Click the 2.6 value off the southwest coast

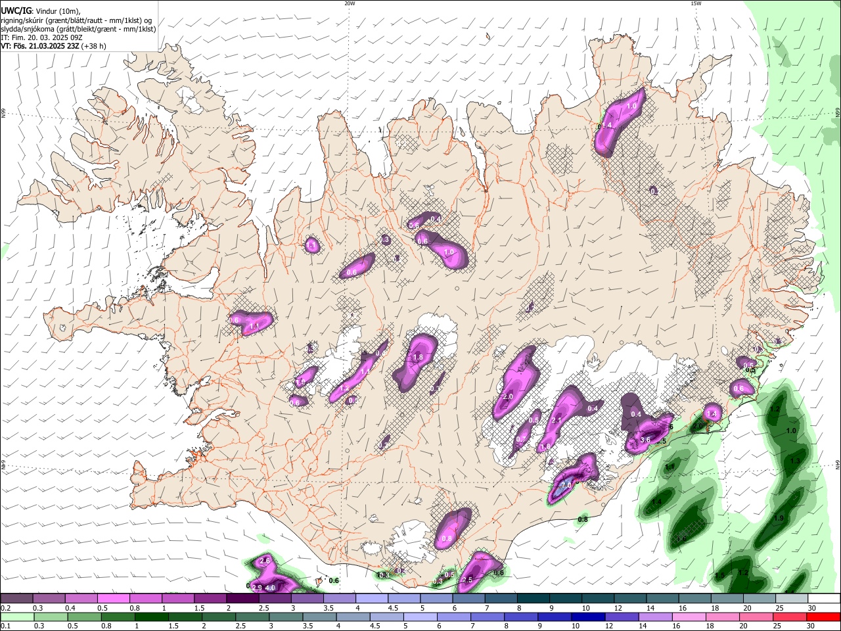(x=265, y=561)
